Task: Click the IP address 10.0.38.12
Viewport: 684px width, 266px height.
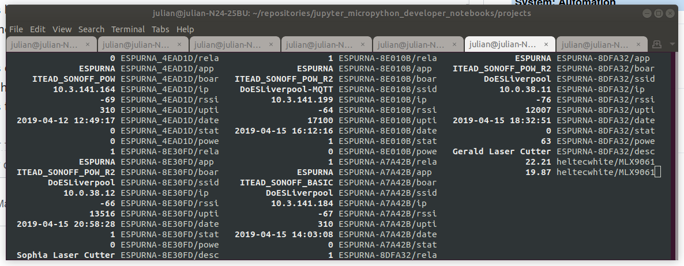Action: 89,193
